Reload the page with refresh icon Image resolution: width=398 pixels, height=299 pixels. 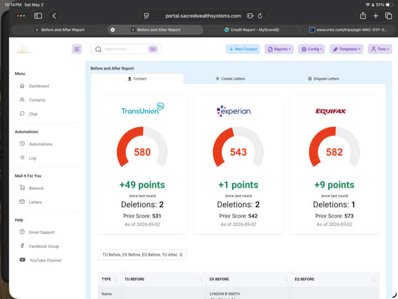point(260,16)
